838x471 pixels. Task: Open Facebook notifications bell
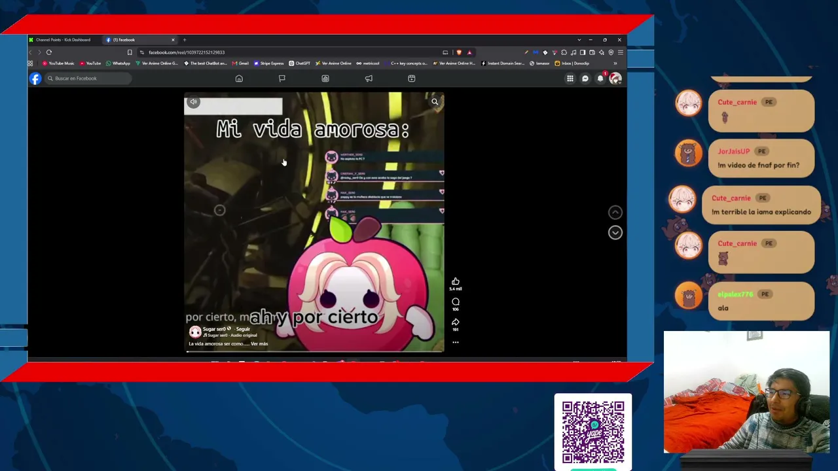[x=600, y=78]
